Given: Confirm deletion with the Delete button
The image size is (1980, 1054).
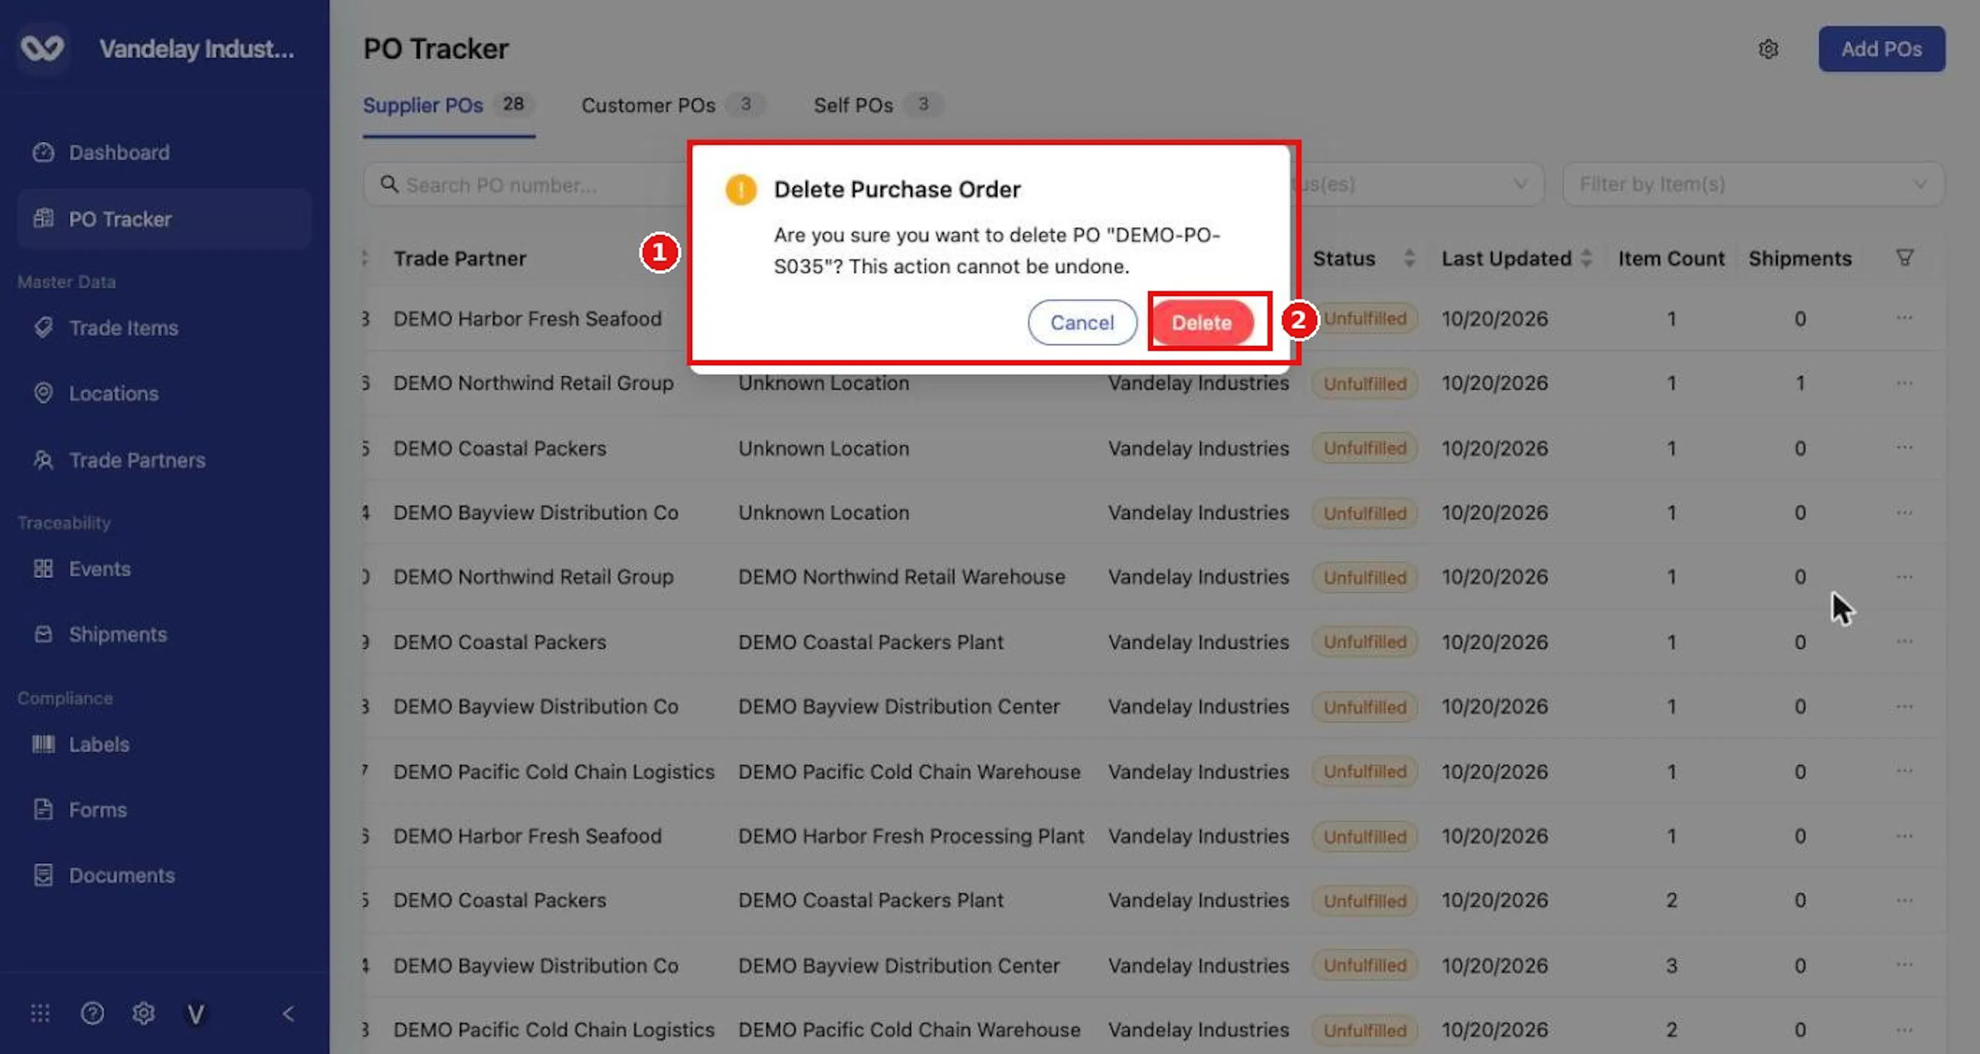Looking at the screenshot, I should (1202, 322).
